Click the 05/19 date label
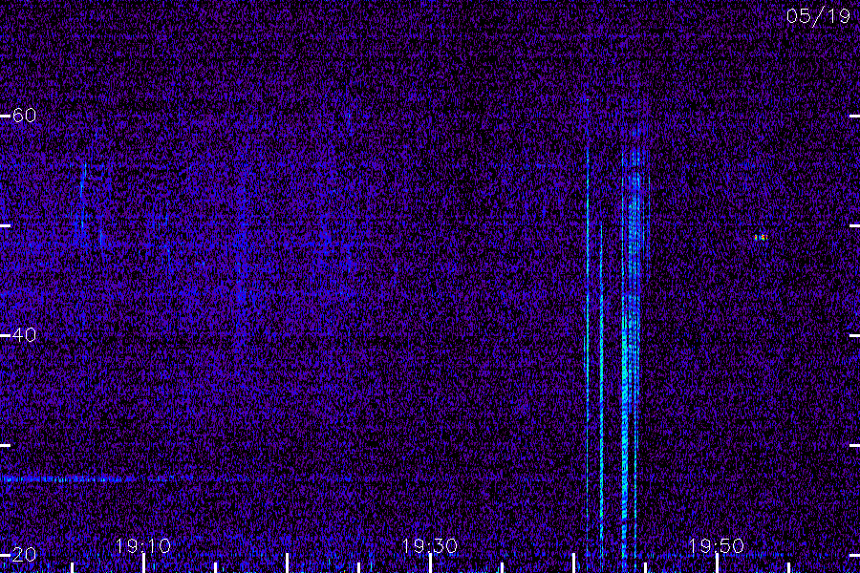 point(818,16)
